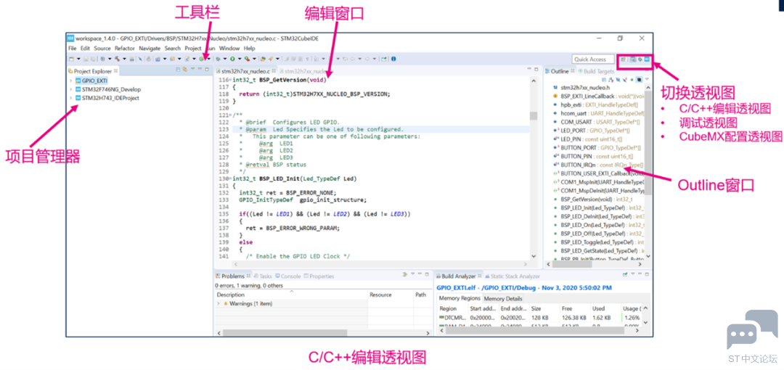Minimize the Project Explorer panel
Viewport: 784px width, 370px height.
tap(200, 68)
